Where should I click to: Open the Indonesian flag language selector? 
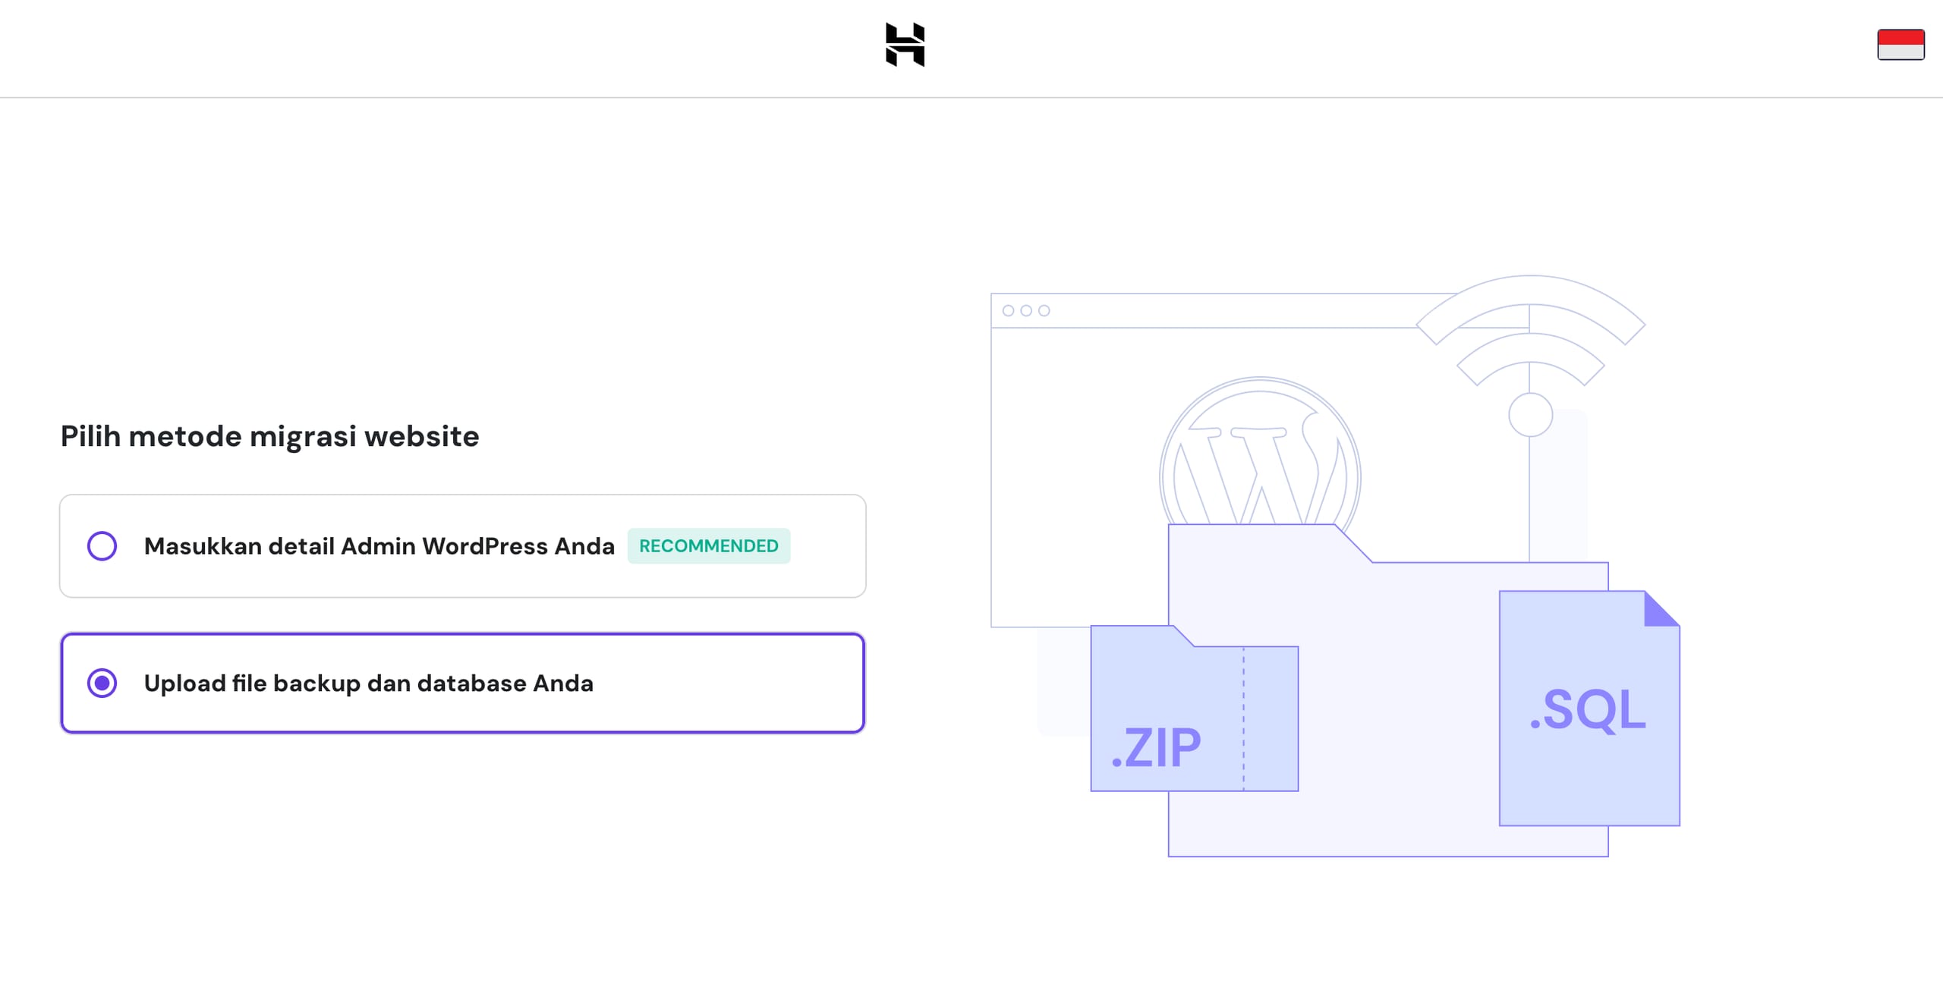(x=1900, y=45)
